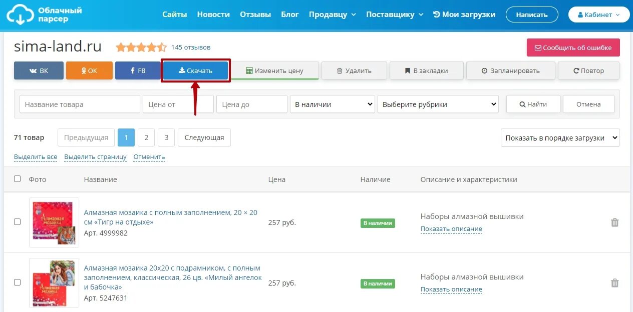Image resolution: width=633 pixels, height=312 pixels.
Task: Share via the OK button
Action: [89, 70]
